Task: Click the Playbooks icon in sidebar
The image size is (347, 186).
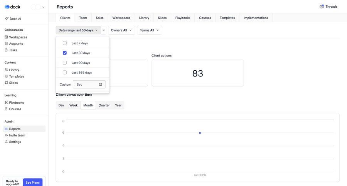Action: 6,102
